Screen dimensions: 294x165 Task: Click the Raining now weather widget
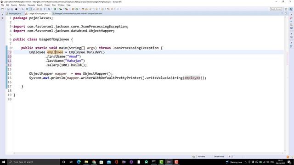pos(234,162)
